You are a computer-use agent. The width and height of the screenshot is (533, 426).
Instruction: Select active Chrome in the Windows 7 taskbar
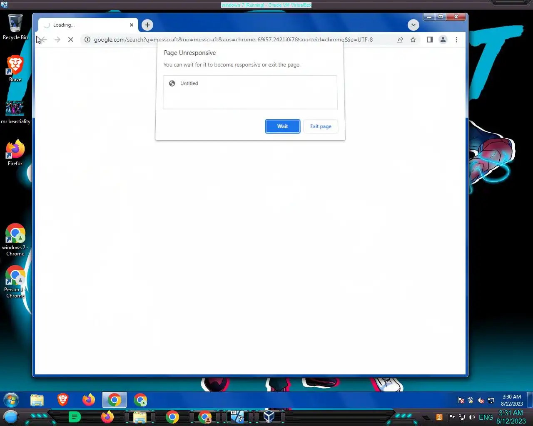click(115, 400)
